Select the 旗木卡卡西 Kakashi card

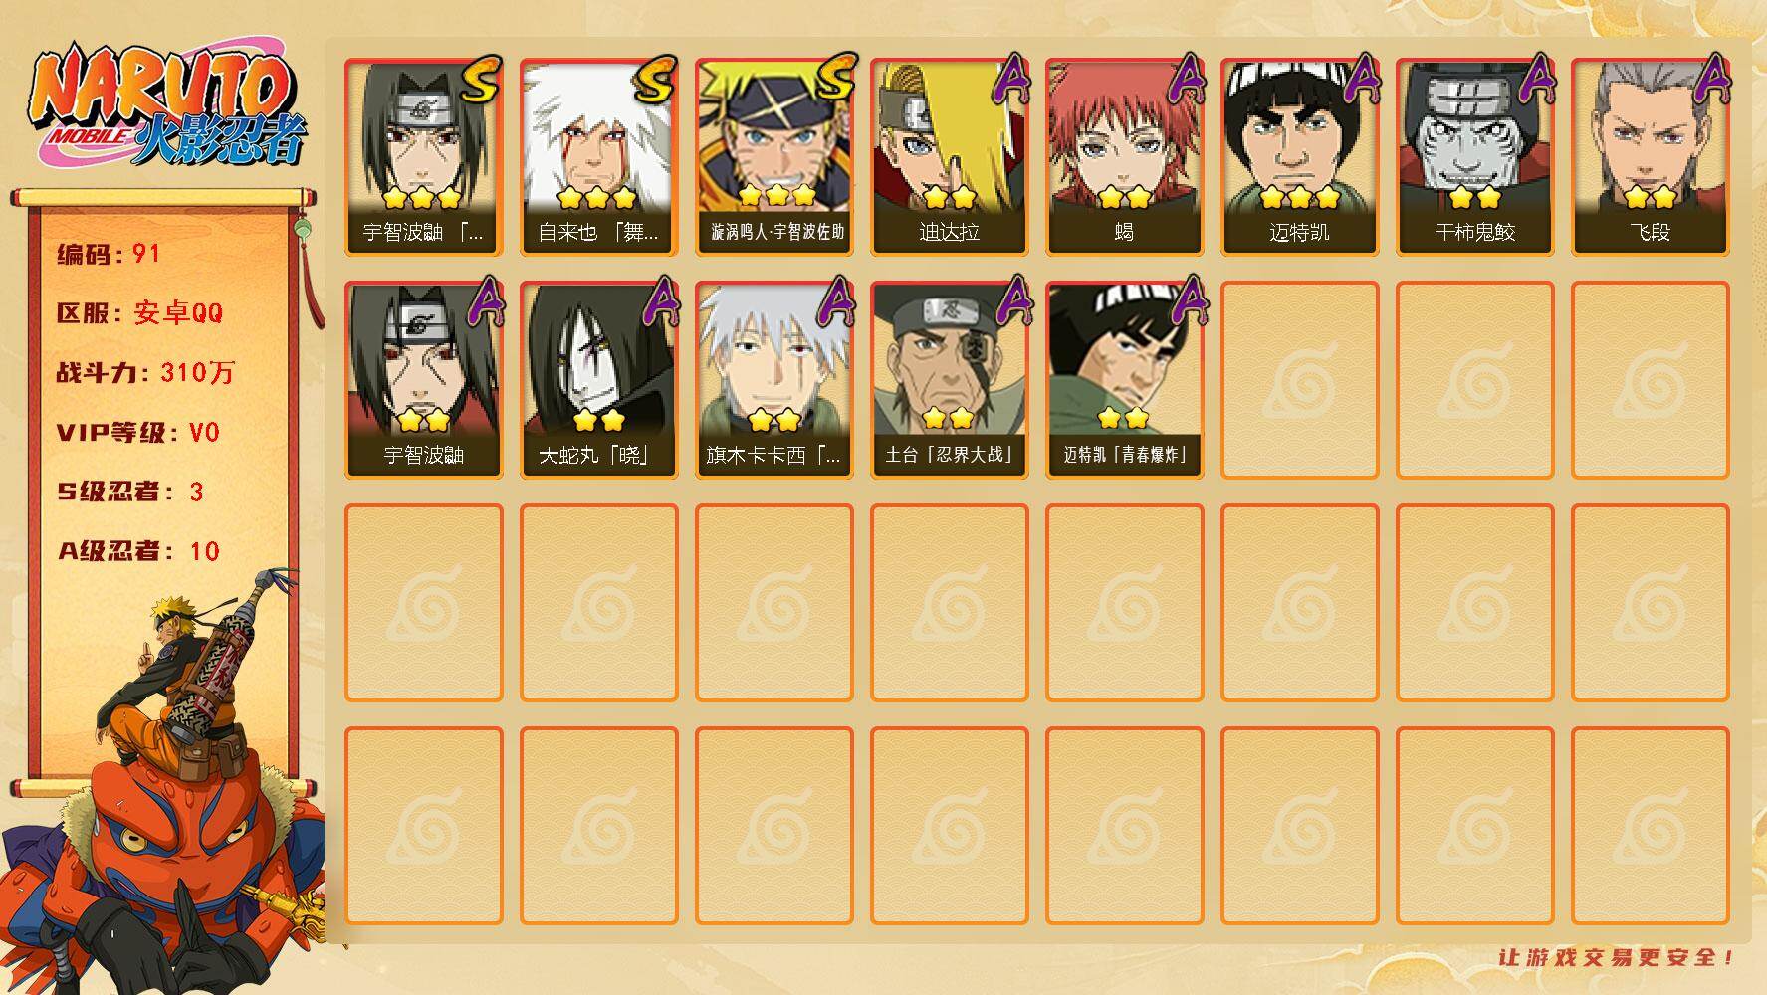pos(773,380)
